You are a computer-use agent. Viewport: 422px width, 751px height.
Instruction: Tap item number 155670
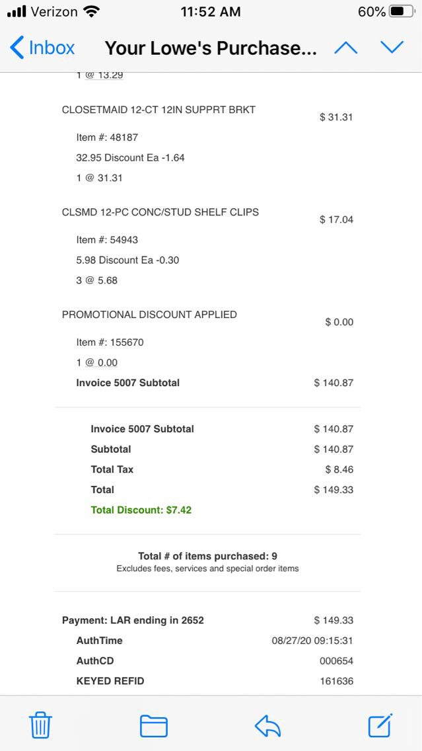click(x=110, y=342)
